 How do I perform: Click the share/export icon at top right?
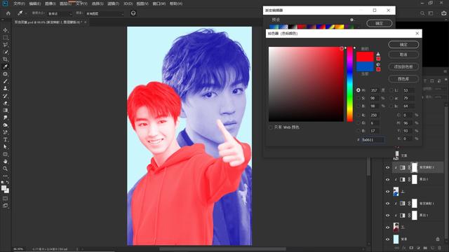point(443,13)
